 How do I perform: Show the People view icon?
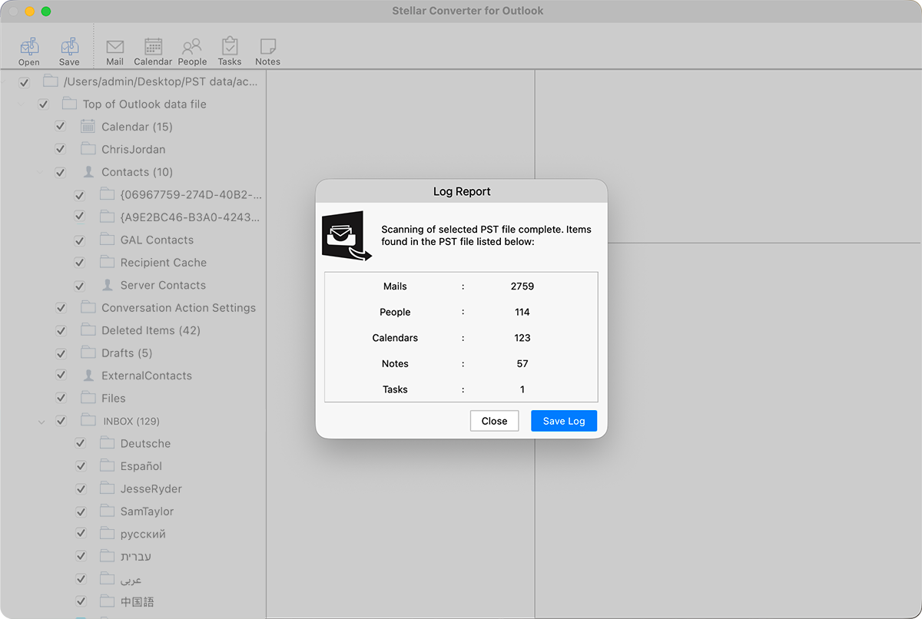(192, 47)
